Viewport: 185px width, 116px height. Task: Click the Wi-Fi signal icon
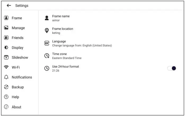pyautogui.click(x=6, y=67)
